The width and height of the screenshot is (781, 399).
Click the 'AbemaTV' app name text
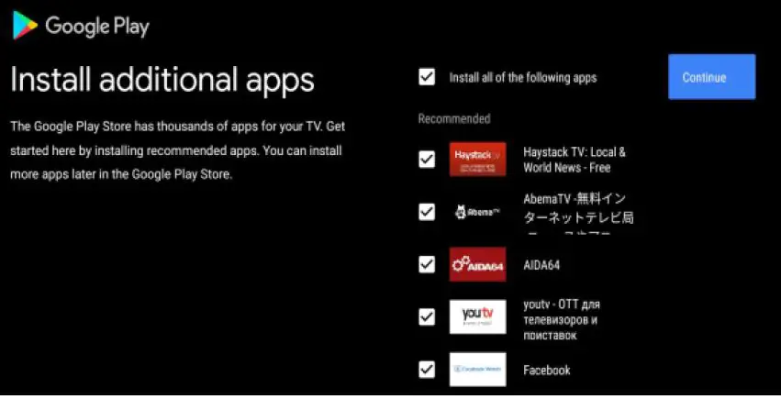(578, 216)
